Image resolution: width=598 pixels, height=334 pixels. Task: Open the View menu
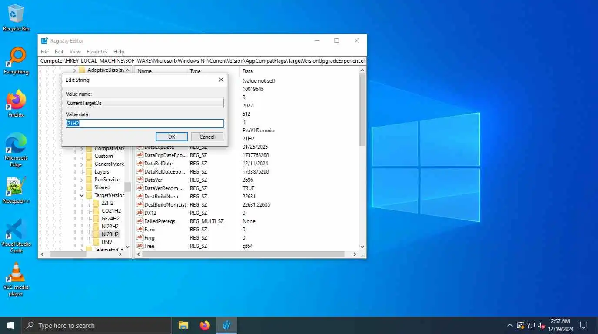pyautogui.click(x=75, y=51)
